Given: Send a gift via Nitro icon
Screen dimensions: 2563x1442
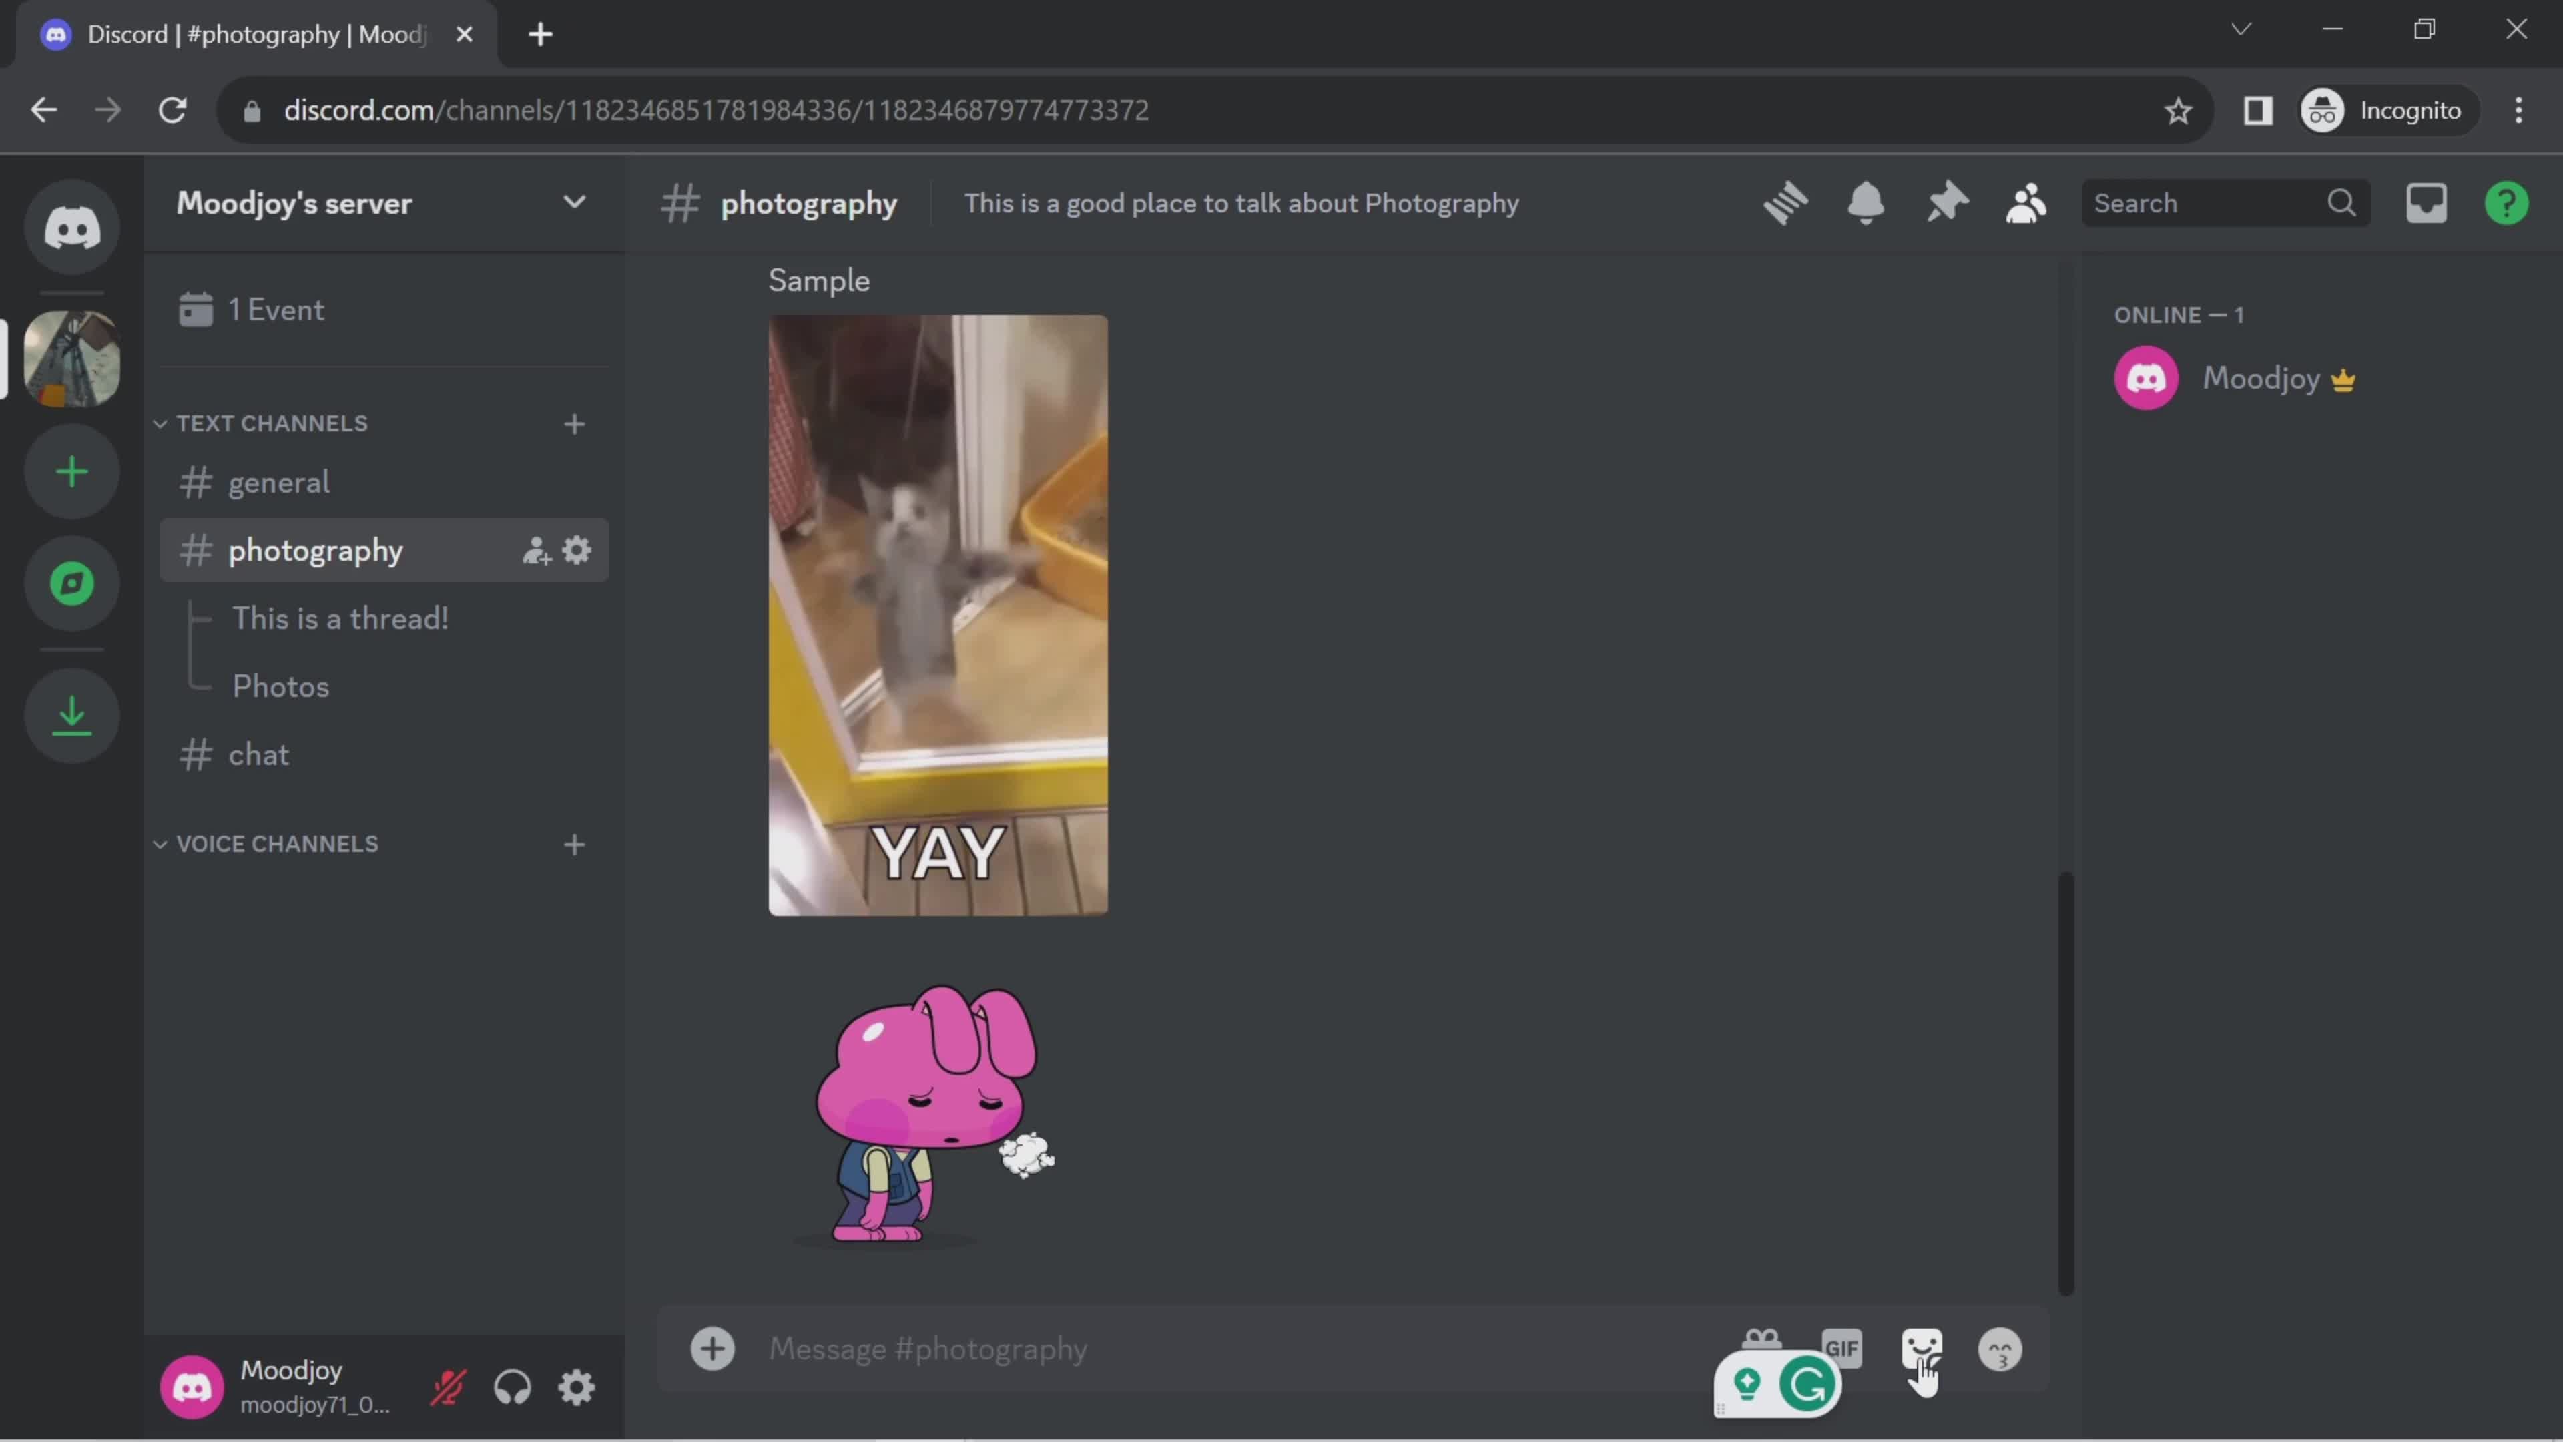Looking at the screenshot, I should [1761, 1339].
